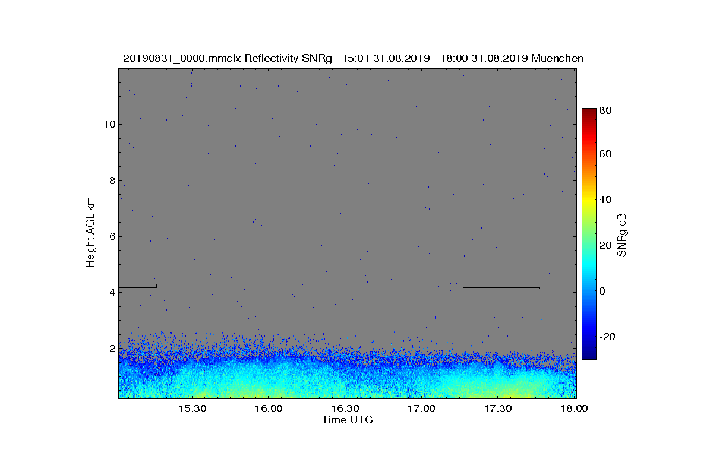Click the height tick label '10'
713x475 pixels.
click(109, 124)
